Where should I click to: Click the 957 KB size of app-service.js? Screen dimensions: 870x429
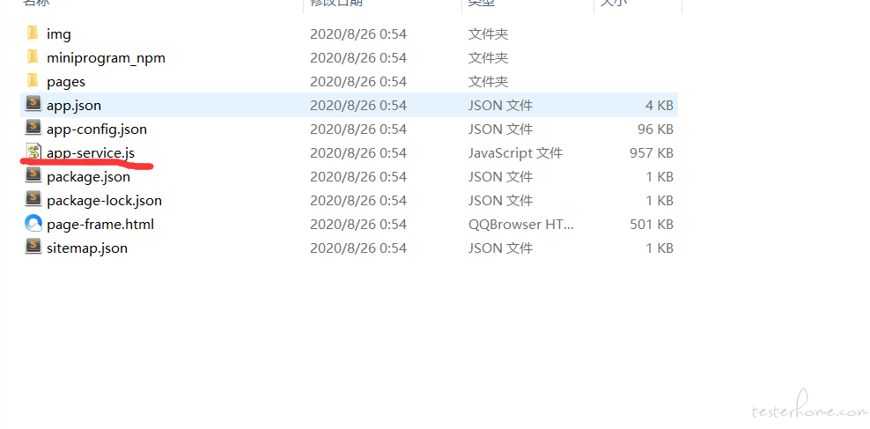[652, 152]
